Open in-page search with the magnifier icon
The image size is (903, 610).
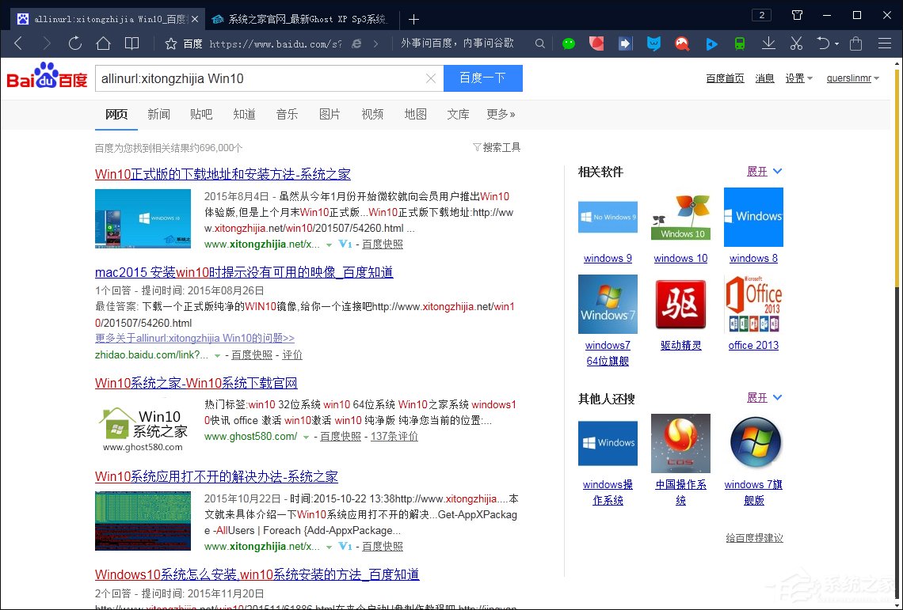(x=539, y=43)
